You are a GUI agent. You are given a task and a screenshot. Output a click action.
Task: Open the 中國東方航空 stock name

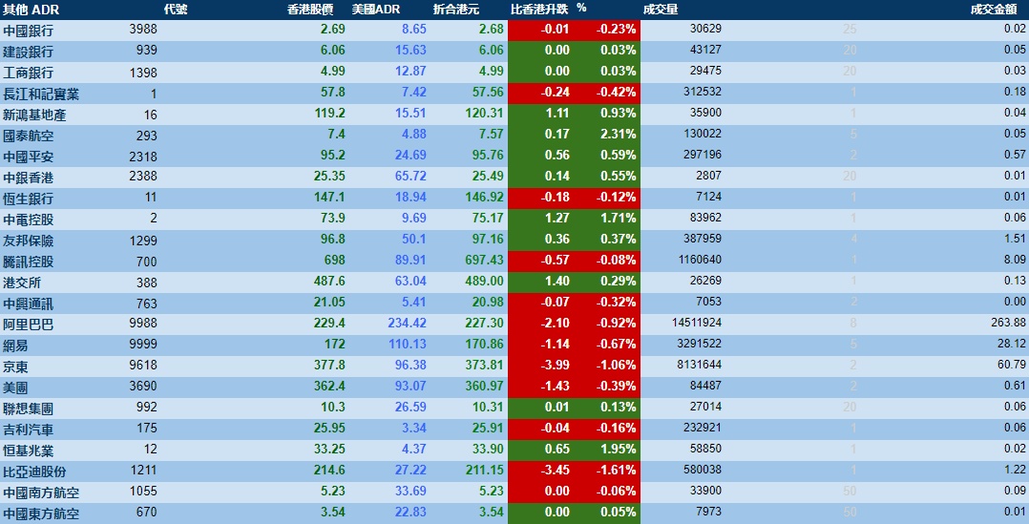(41, 514)
